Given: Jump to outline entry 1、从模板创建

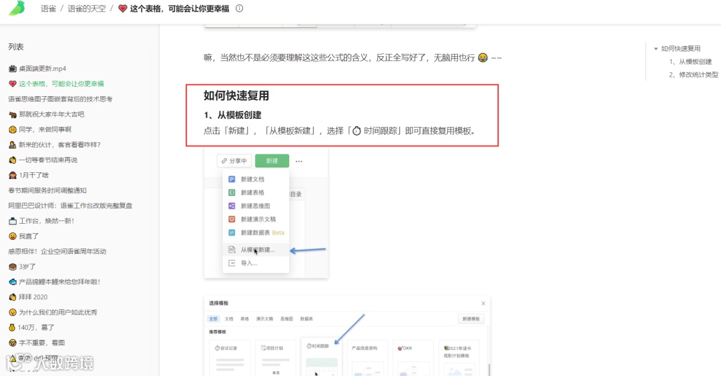Looking at the screenshot, I should pyautogui.click(x=691, y=61).
